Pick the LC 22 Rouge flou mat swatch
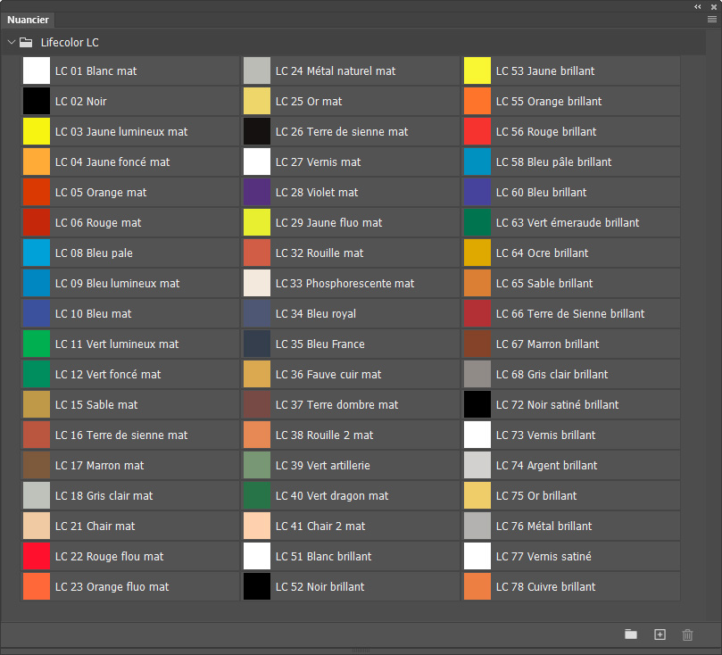 pyautogui.click(x=37, y=557)
